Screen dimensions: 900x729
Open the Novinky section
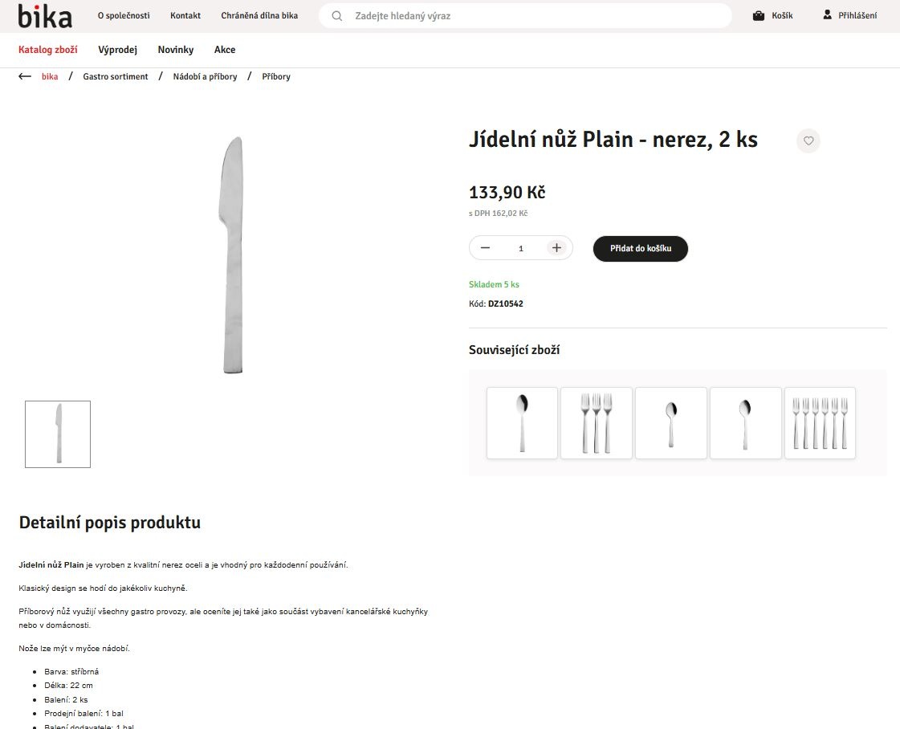click(176, 50)
